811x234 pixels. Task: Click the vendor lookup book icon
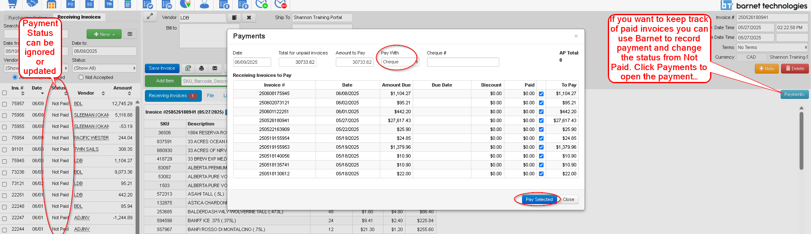234,18
